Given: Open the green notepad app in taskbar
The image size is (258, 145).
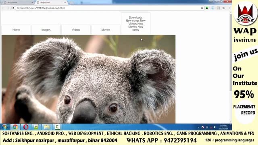Looking at the screenshot, I should (36, 127).
